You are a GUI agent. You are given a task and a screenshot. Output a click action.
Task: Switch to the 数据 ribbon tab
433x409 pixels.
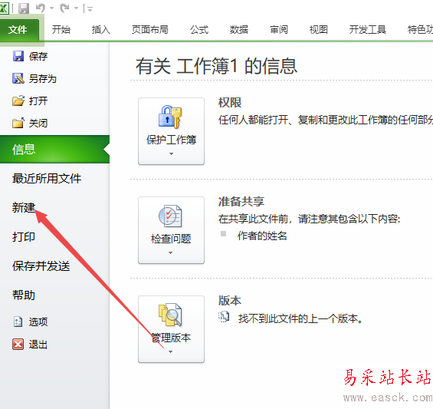point(239,29)
